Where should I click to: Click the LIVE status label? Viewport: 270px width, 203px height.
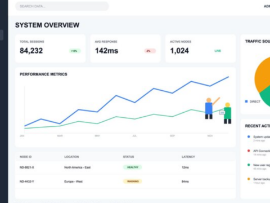218,51
